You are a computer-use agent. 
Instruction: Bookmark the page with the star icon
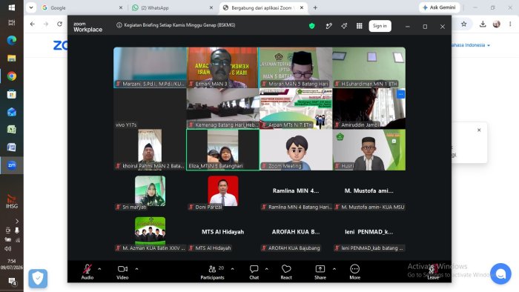coord(463,24)
